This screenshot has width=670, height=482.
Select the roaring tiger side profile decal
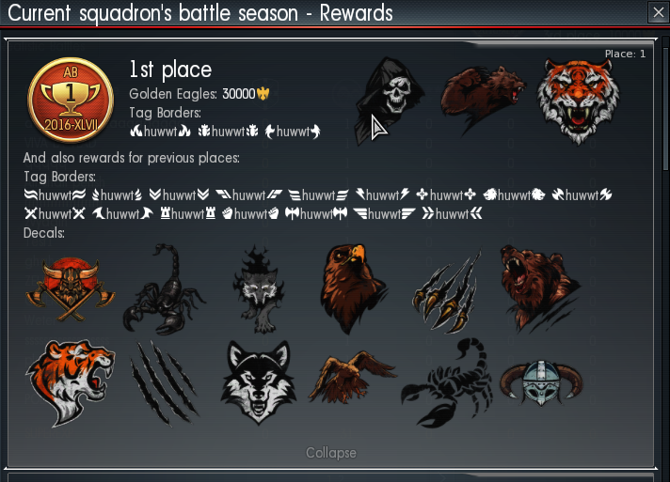(x=70, y=383)
